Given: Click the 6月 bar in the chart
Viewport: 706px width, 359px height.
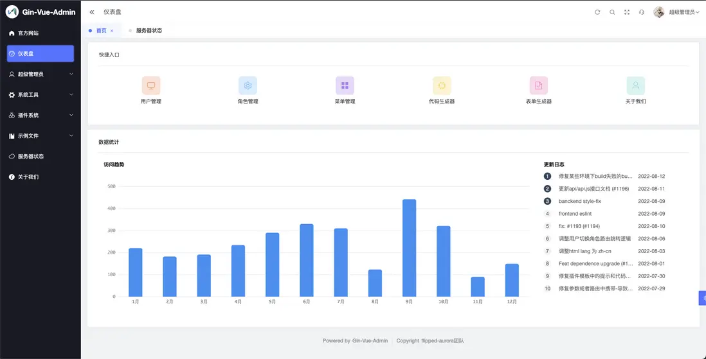Looking at the screenshot, I should coord(307,260).
